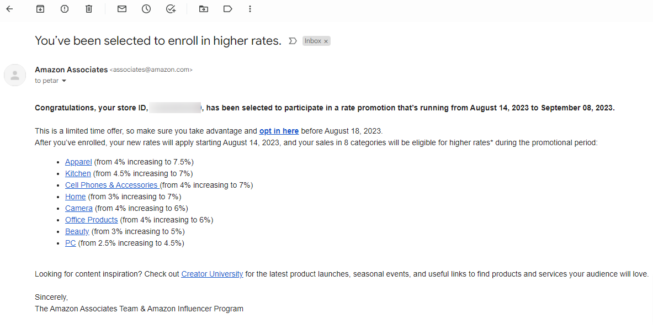Delete this email with the trash icon
This screenshot has height=334, width=653.
(x=89, y=9)
